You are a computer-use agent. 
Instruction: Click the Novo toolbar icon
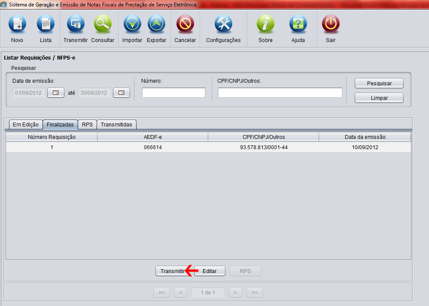(x=17, y=24)
